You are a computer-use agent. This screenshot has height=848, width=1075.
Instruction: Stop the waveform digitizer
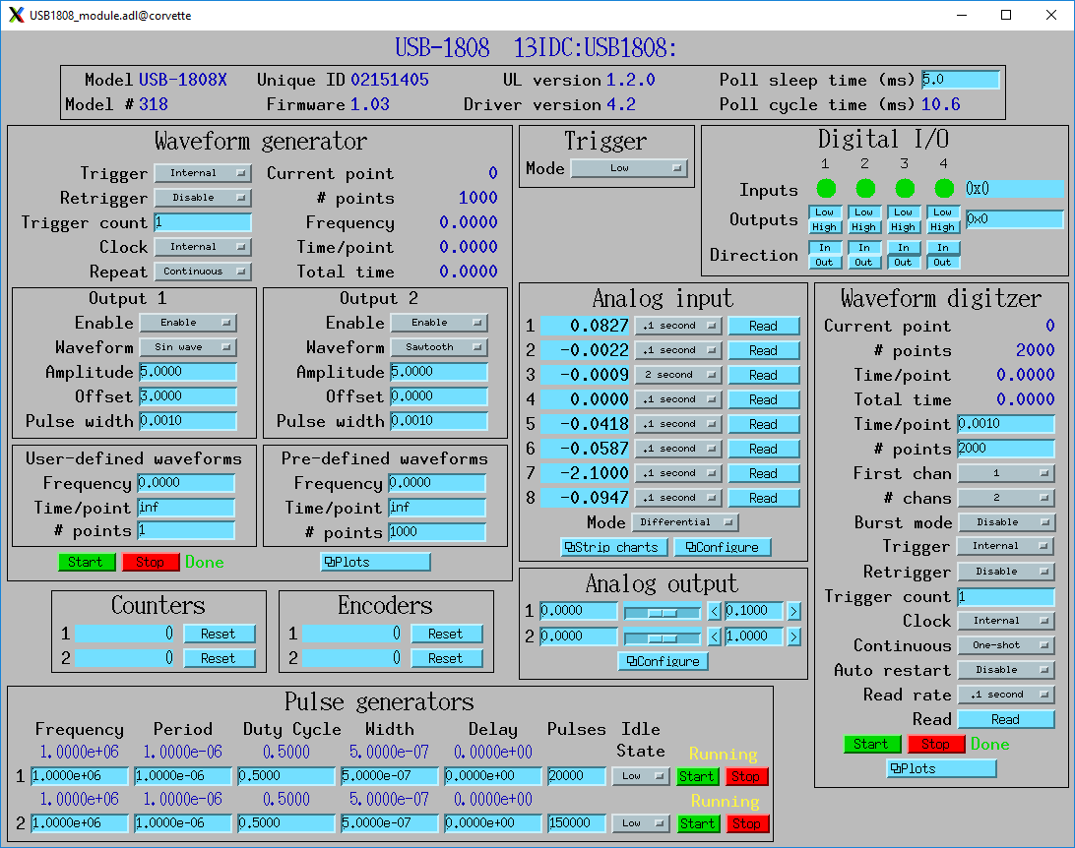click(936, 745)
